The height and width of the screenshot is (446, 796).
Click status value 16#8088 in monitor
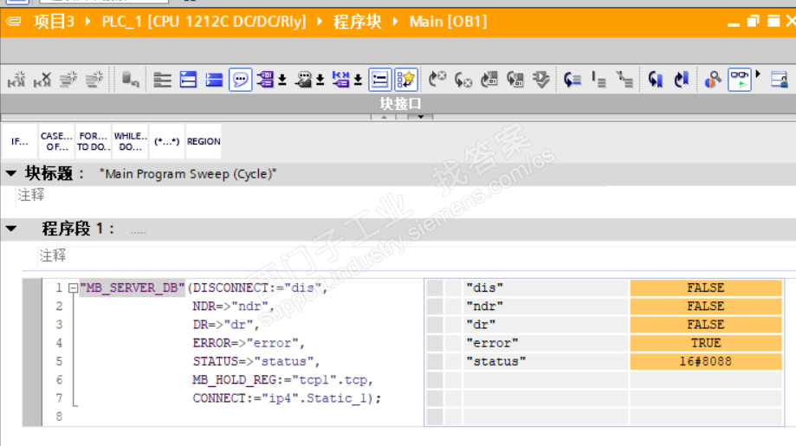coord(706,361)
